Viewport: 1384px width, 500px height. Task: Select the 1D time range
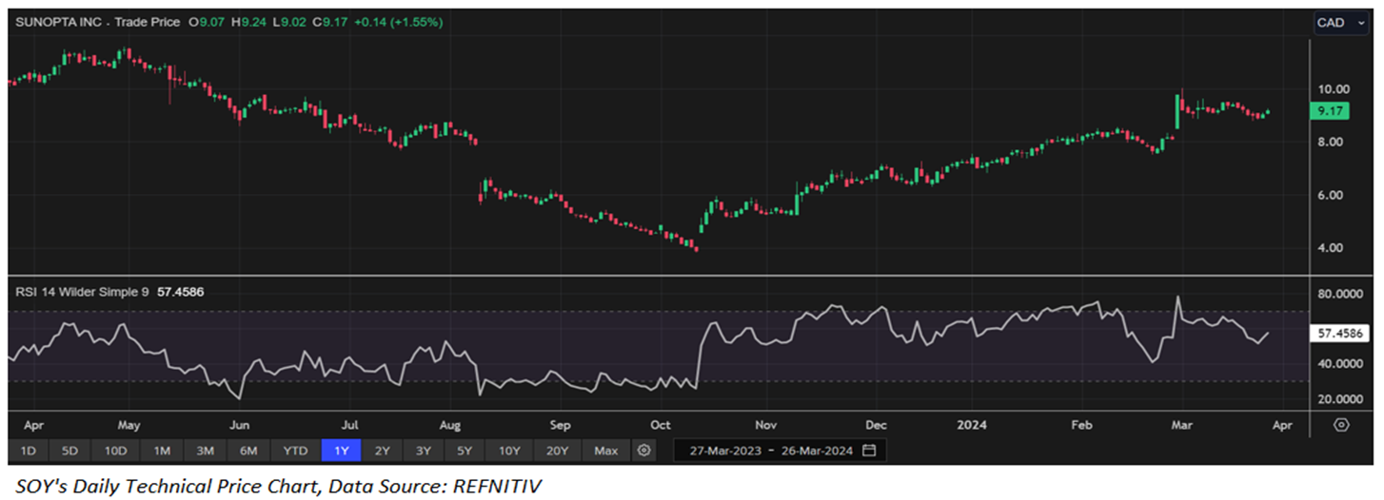pos(29,450)
